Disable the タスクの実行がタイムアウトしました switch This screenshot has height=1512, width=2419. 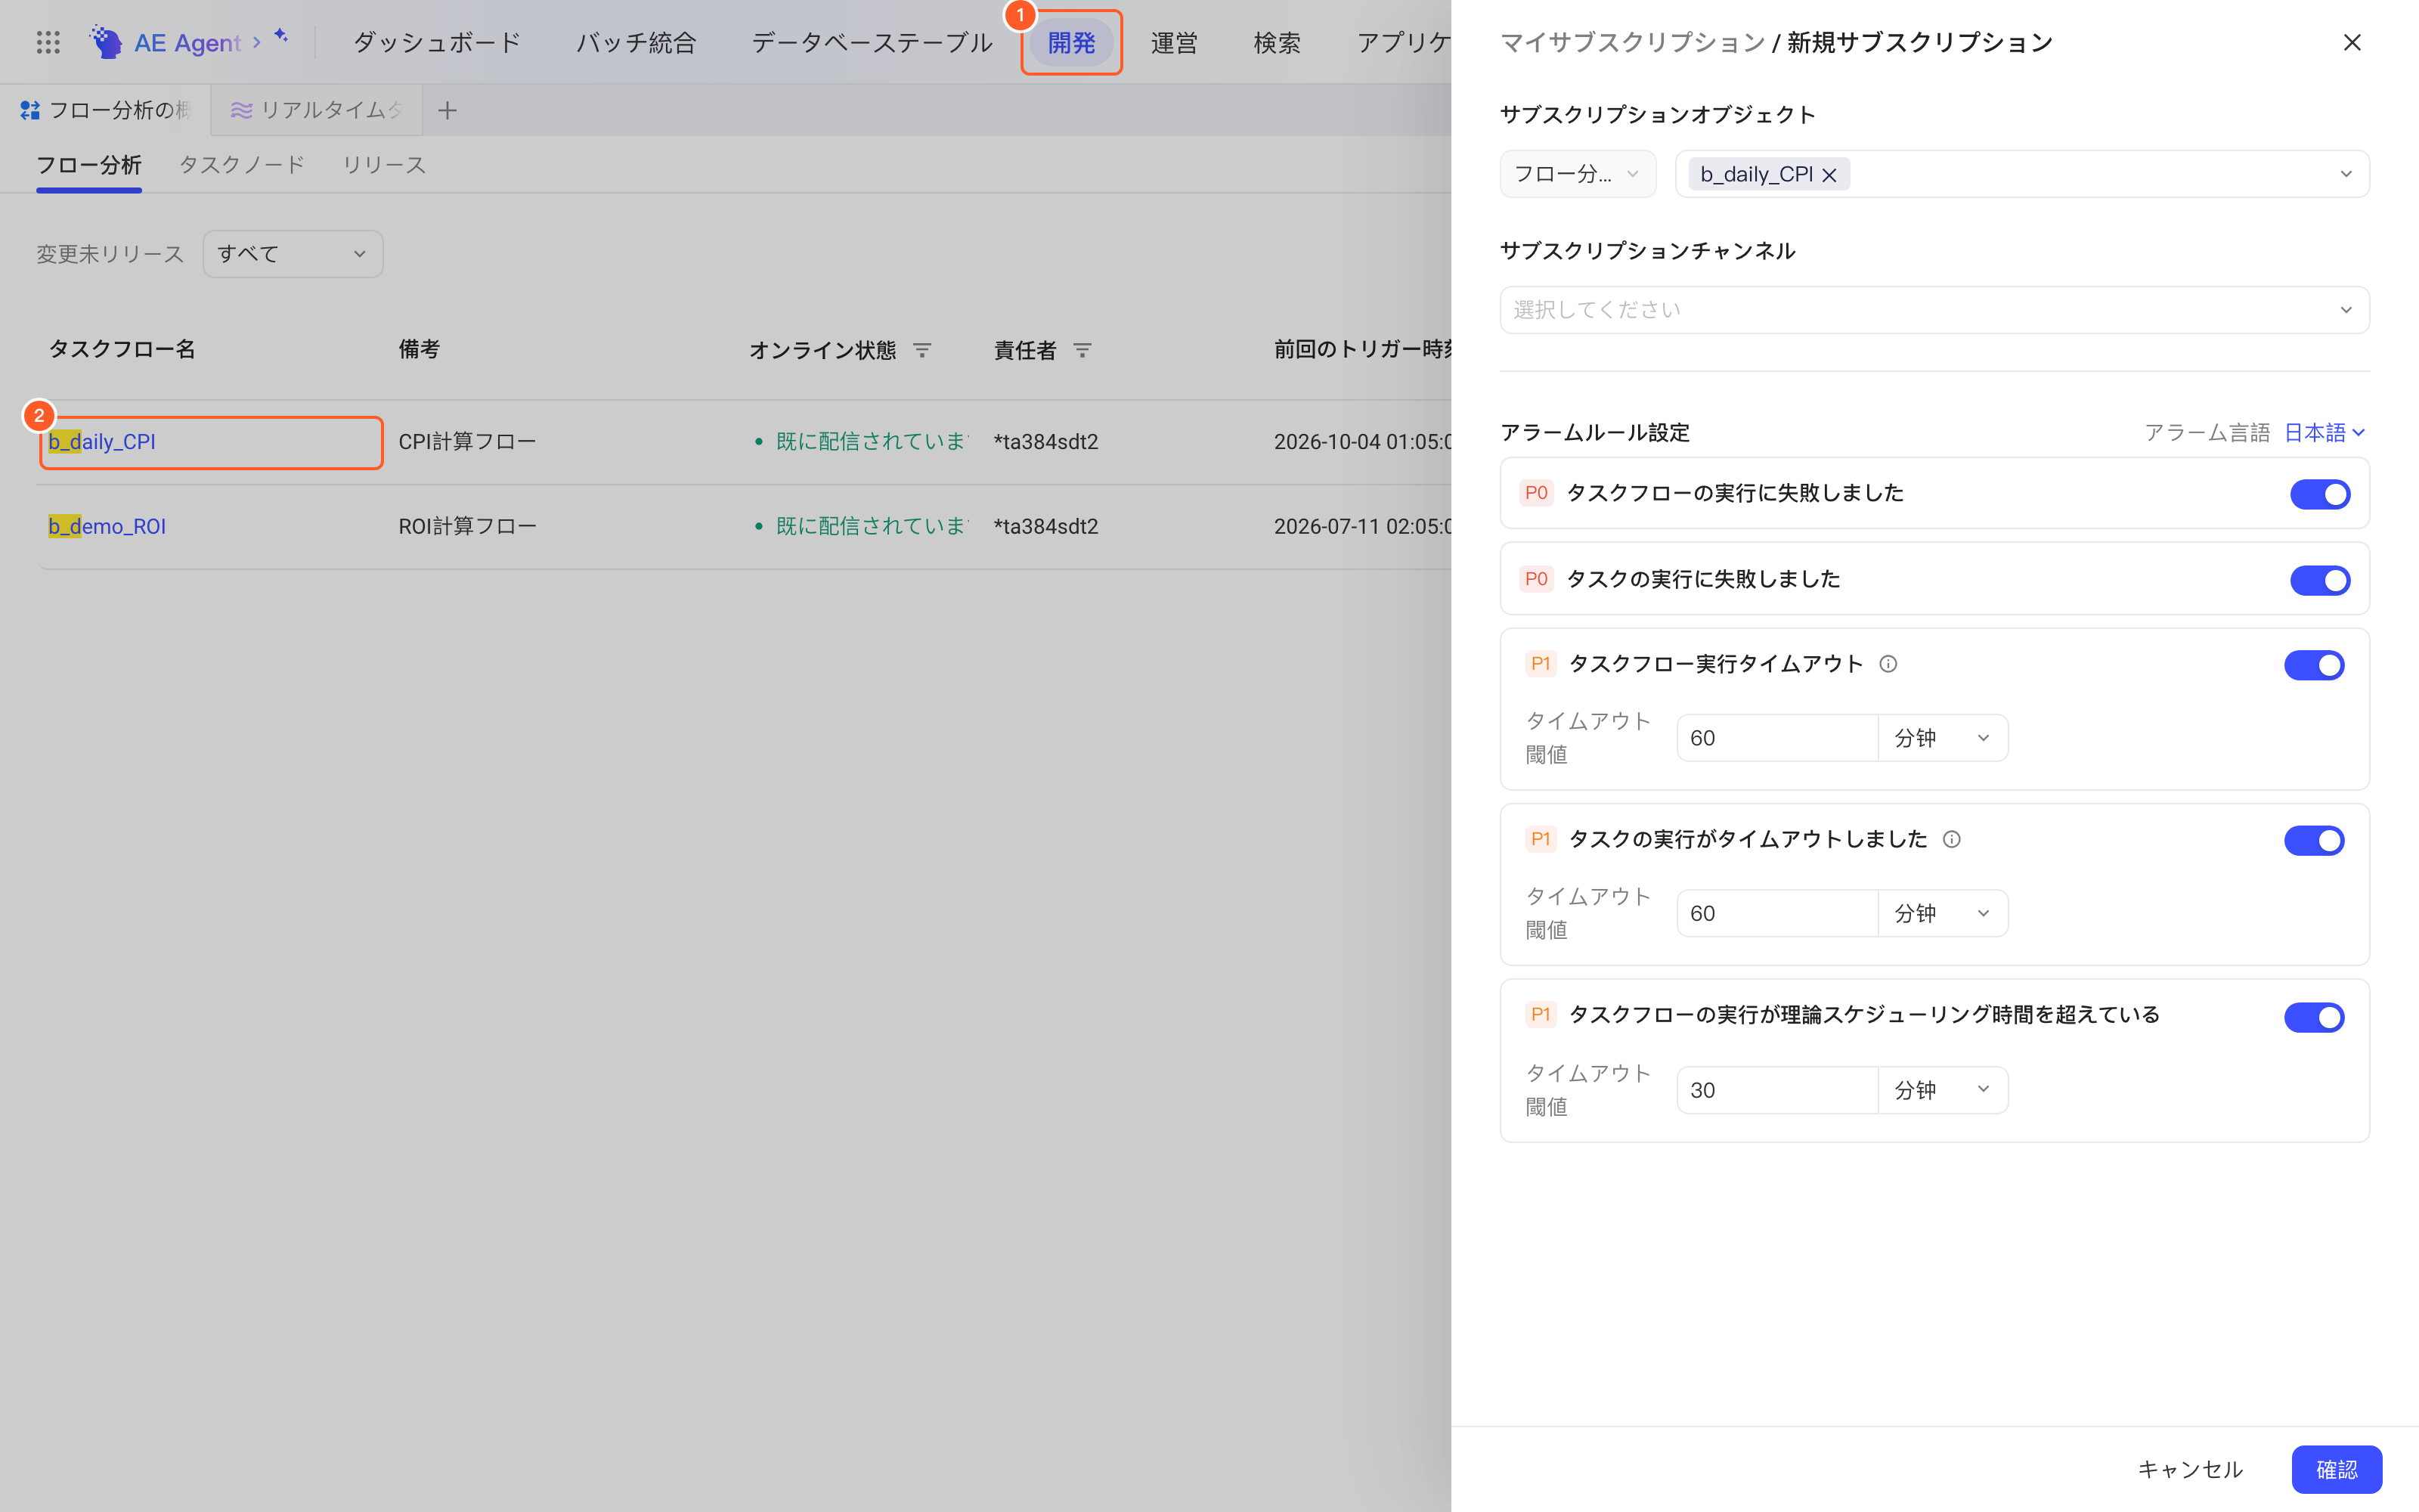coord(2313,840)
